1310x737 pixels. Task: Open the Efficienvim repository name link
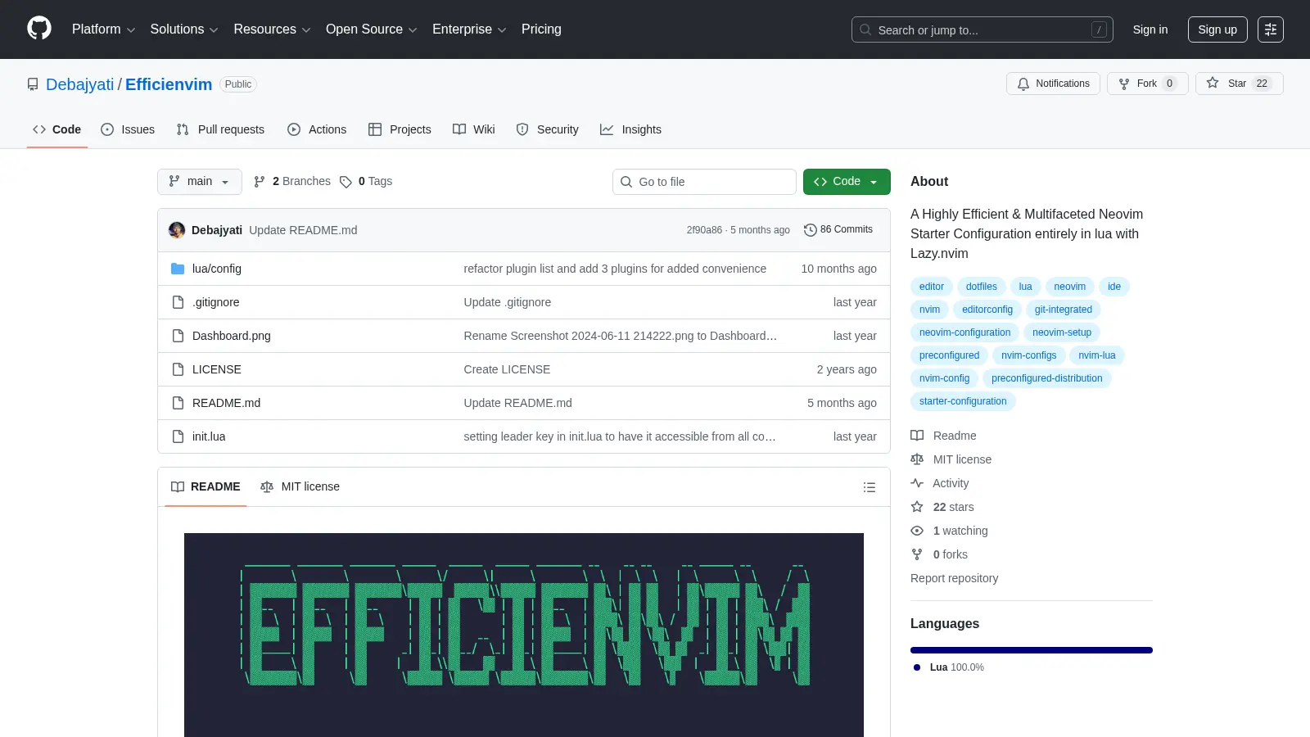click(169, 84)
